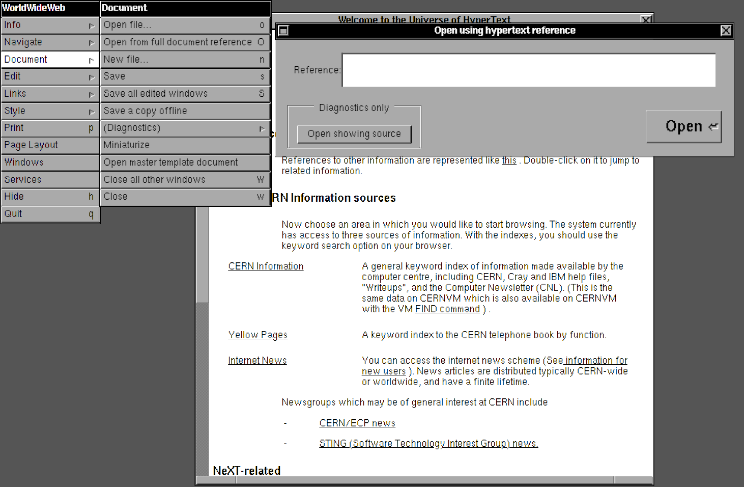Select Save all edited windows
Viewport: 744px width, 487px height.
(x=185, y=94)
